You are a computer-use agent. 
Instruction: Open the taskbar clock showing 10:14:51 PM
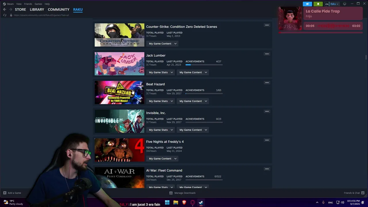click(x=353, y=202)
